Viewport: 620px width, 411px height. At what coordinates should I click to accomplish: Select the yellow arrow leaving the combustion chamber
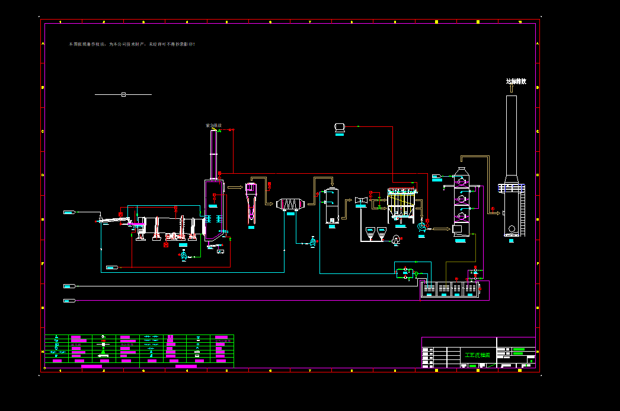click(235, 187)
